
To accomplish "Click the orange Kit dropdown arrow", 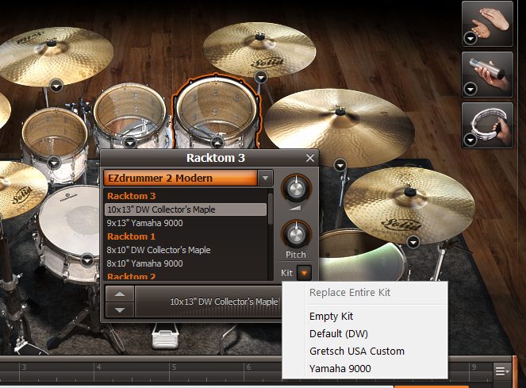I will 305,273.
